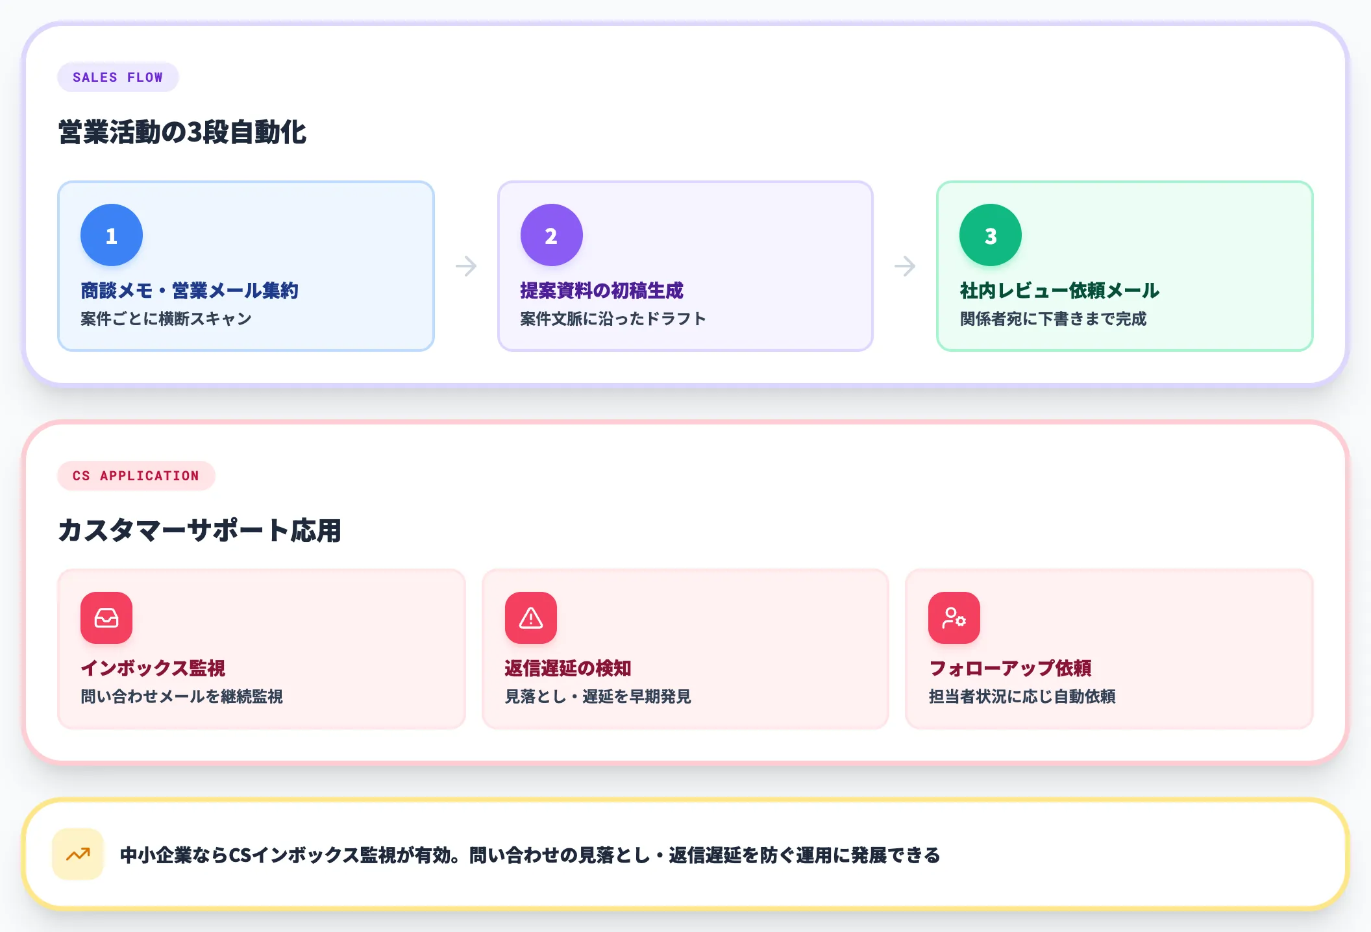Click title 商談メモ・営業メール集約
Screen dimensions: 1371x932
tap(190, 291)
